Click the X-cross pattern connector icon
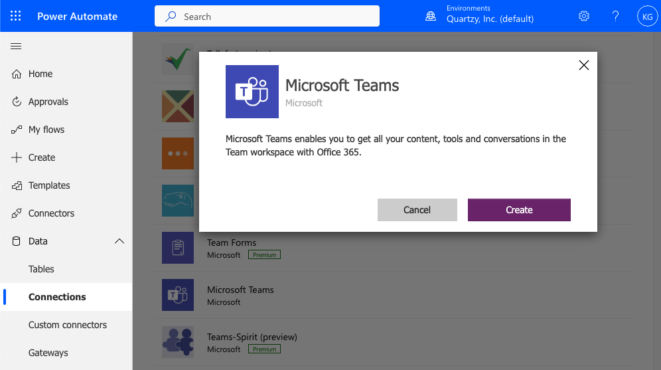 pyautogui.click(x=178, y=106)
